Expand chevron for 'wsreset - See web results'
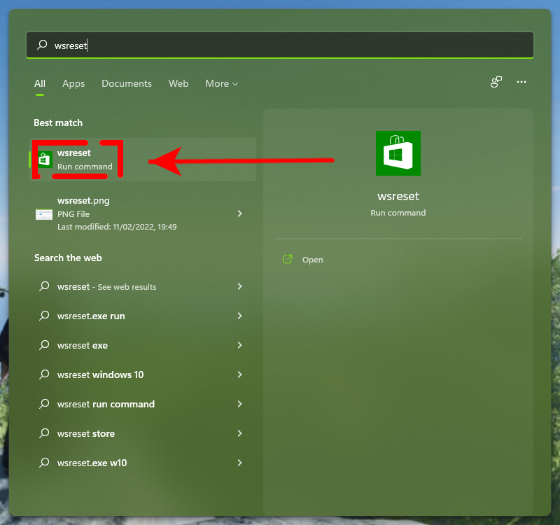560x525 pixels. [x=239, y=286]
